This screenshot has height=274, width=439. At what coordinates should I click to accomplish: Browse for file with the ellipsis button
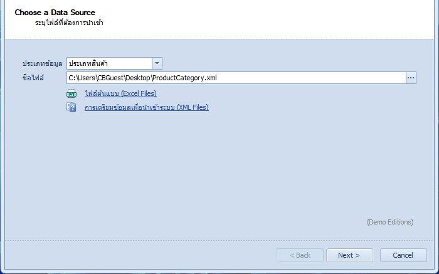tap(411, 78)
